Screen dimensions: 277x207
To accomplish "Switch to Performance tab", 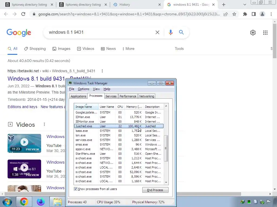I will coord(128,96).
